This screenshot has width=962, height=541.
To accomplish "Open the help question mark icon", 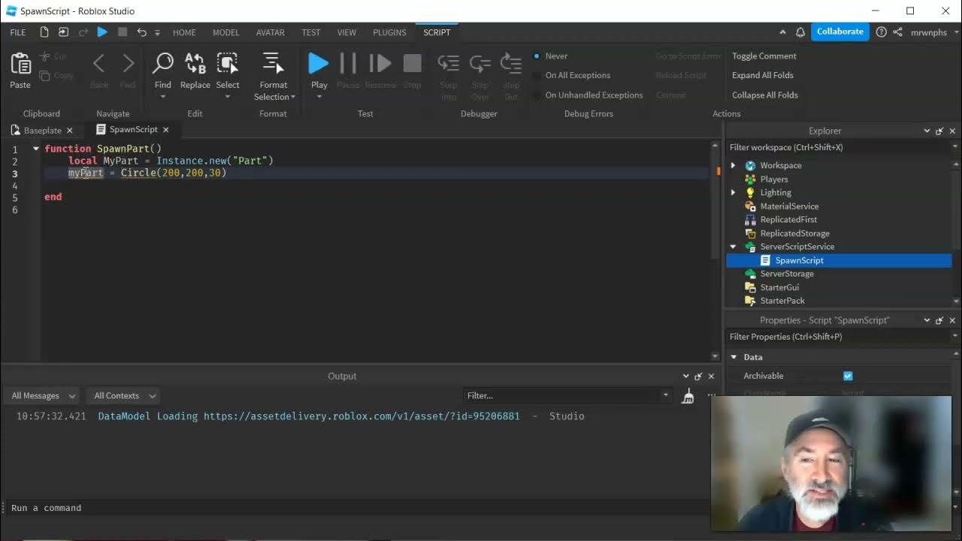I will pyautogui.click(x=881, y=32).
